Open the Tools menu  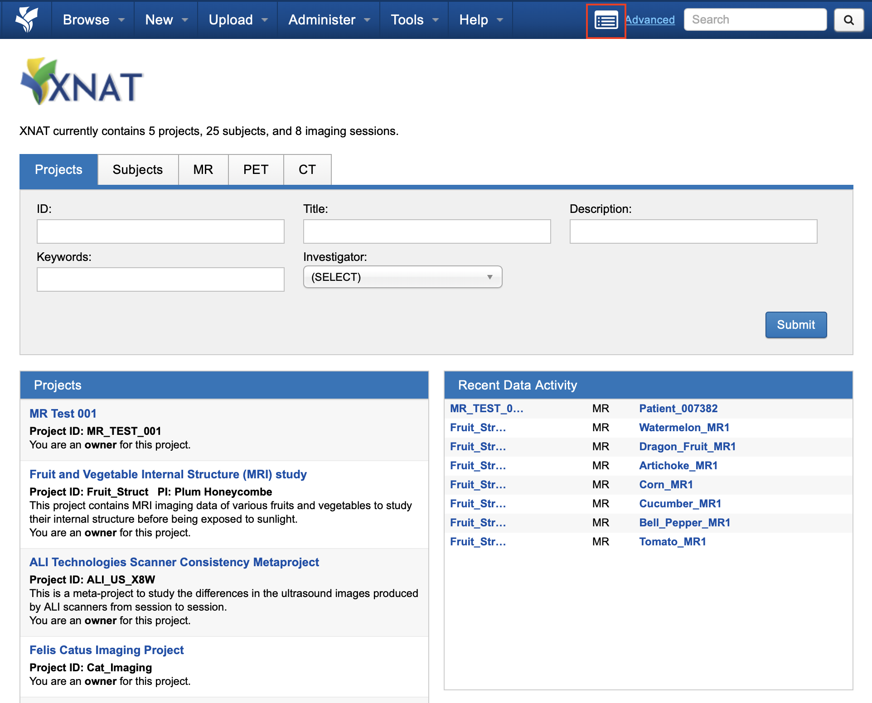click(x=414, y=19)
